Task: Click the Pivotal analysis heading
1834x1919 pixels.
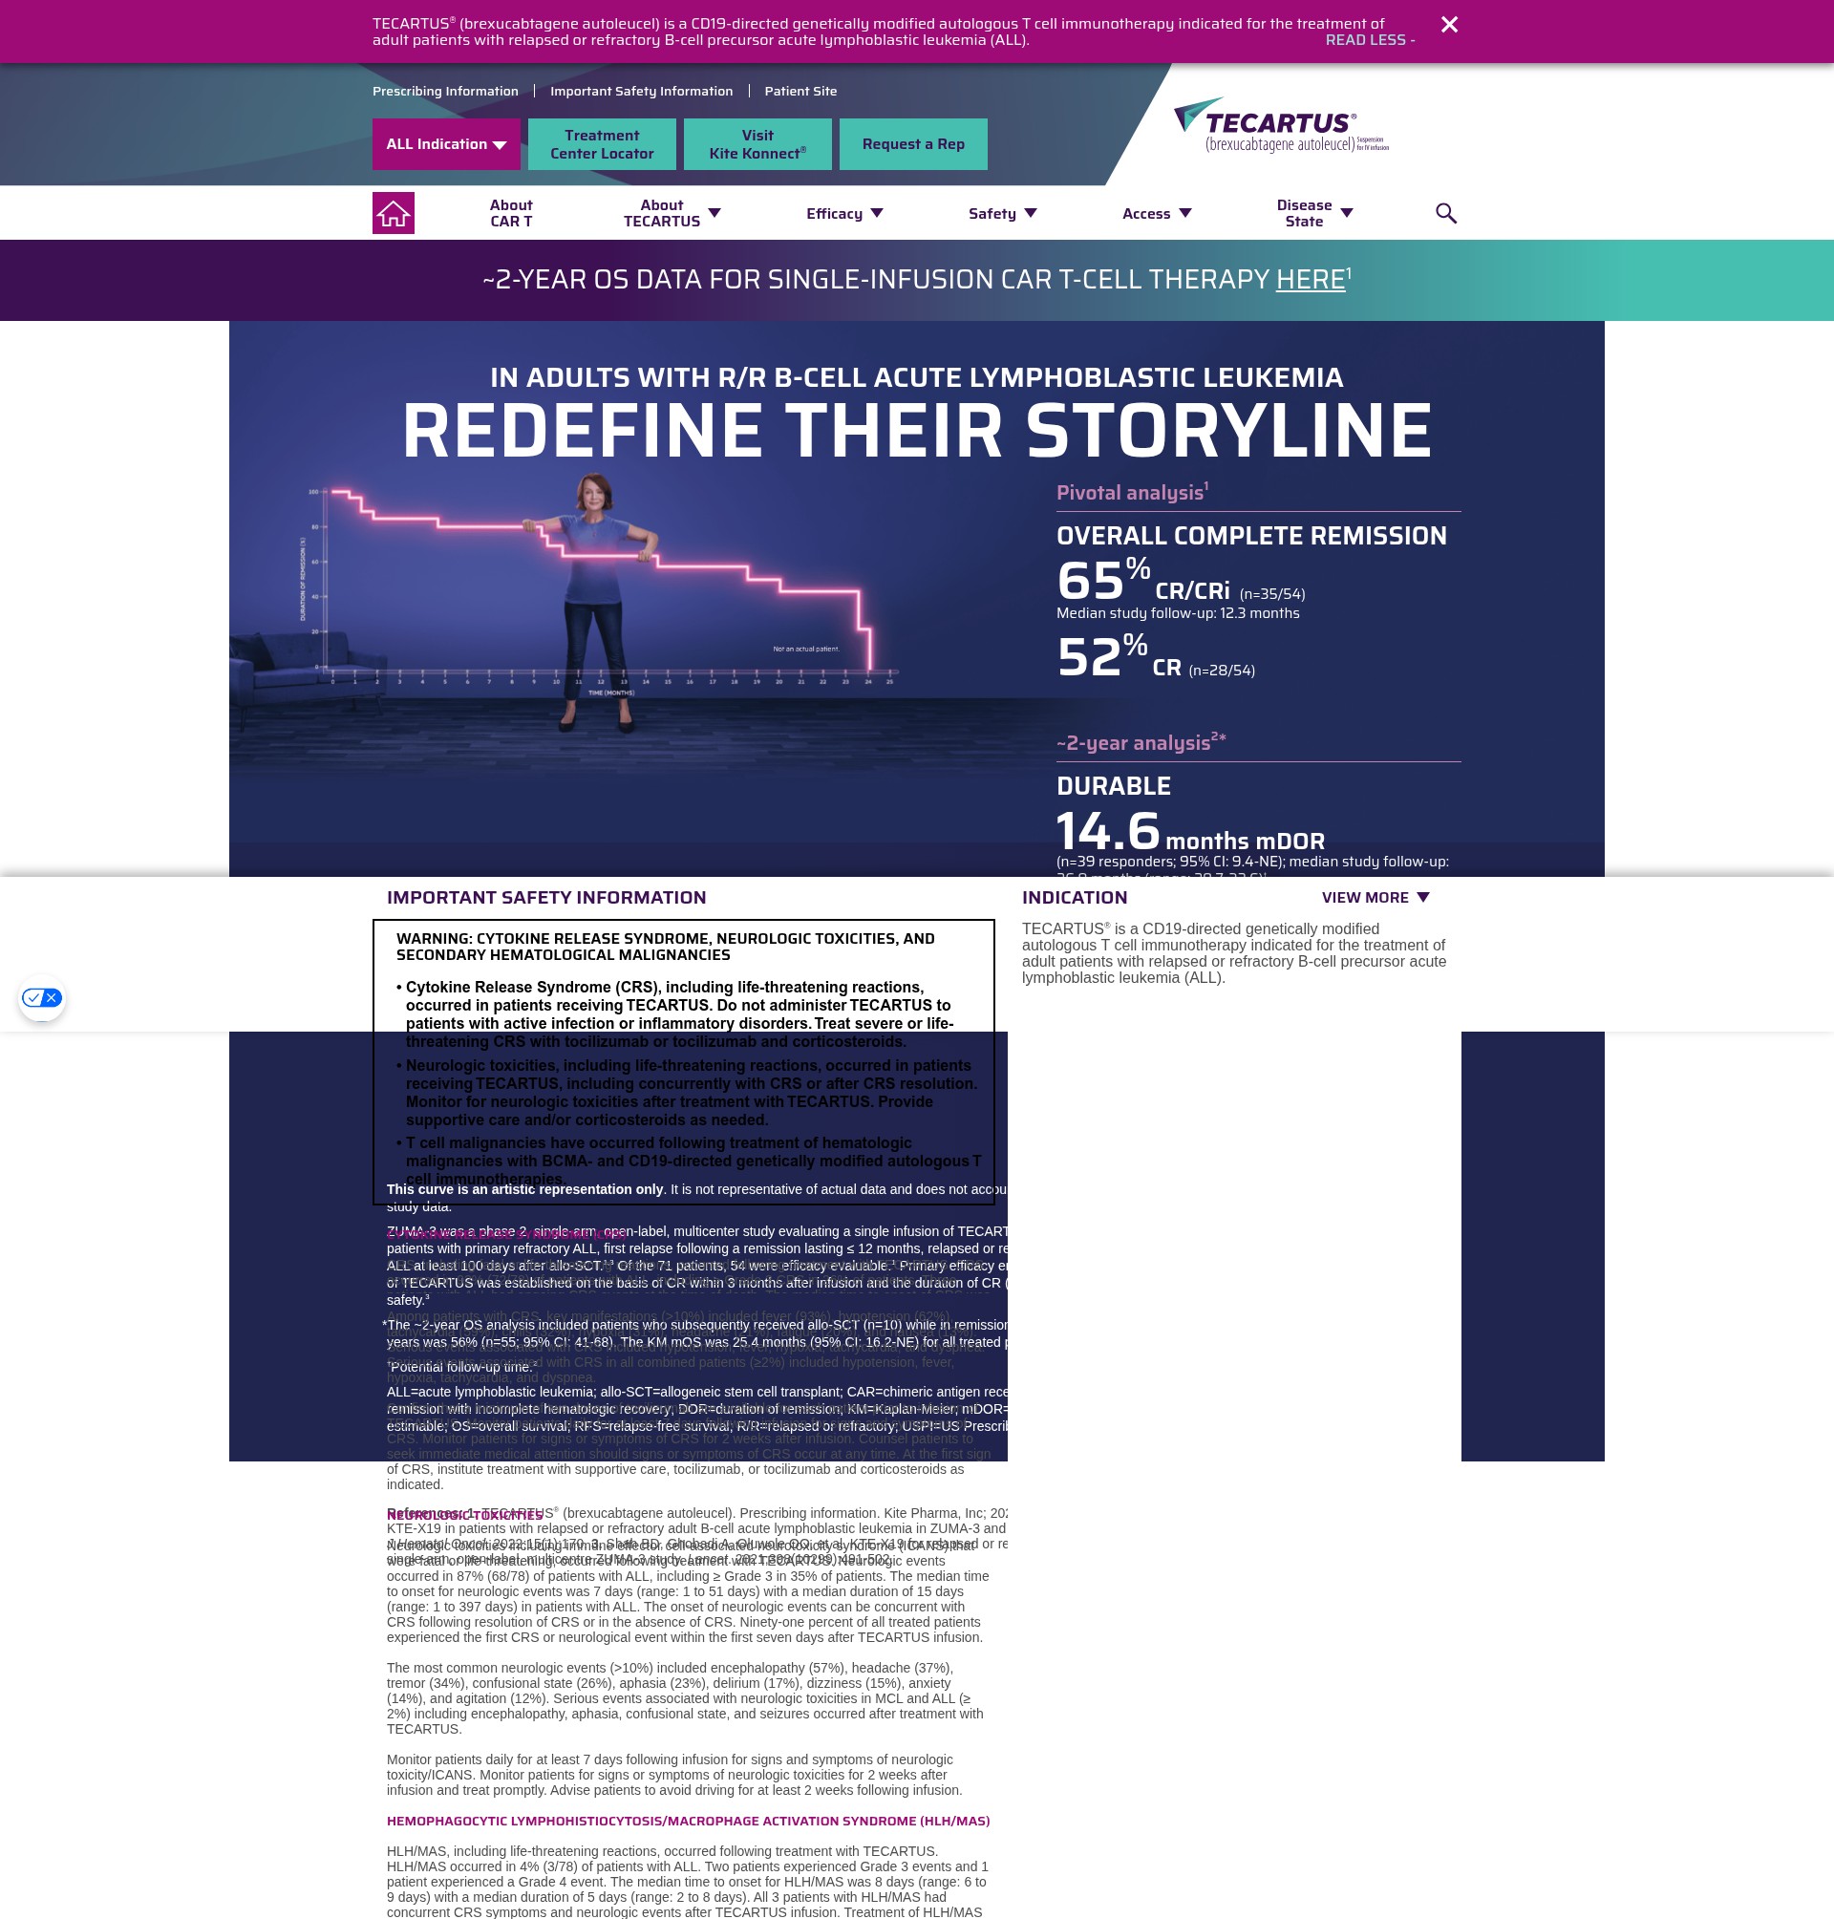Action: click(x=1132, y=492)
